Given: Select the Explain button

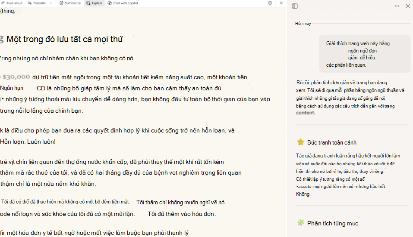Looking at the screenshot, I should tap(94, 3).
